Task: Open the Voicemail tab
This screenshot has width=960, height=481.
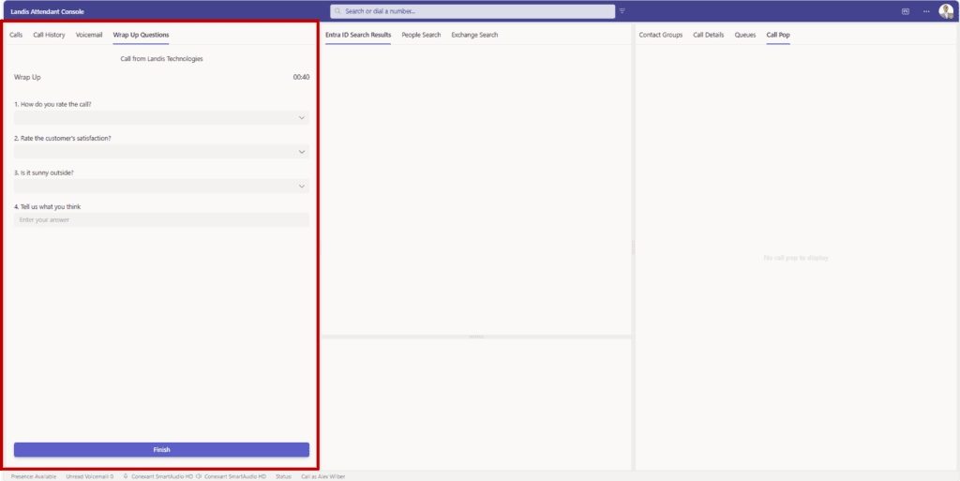Action: [x=89, y=35]
